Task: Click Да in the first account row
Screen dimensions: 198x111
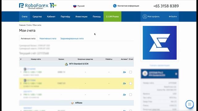Action: (124, 72)
